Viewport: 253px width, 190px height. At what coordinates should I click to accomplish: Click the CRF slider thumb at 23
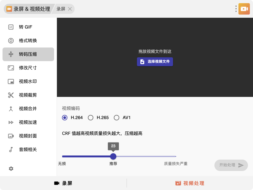(113, 156)
